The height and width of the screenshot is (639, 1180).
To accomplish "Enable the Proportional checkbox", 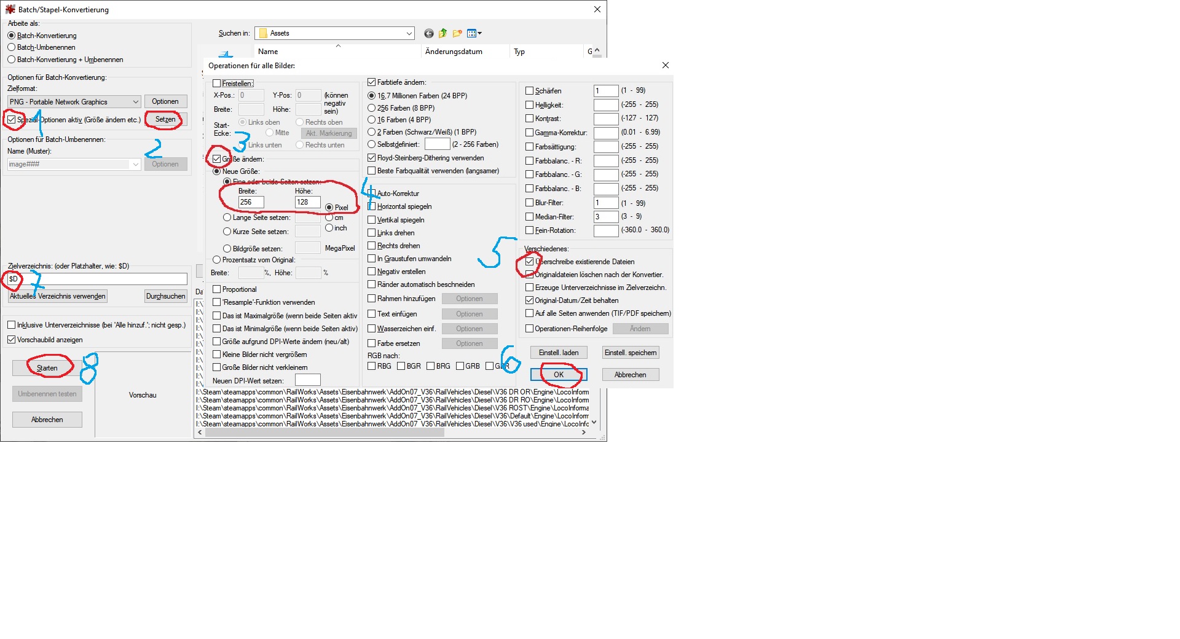I will (216, 289).
